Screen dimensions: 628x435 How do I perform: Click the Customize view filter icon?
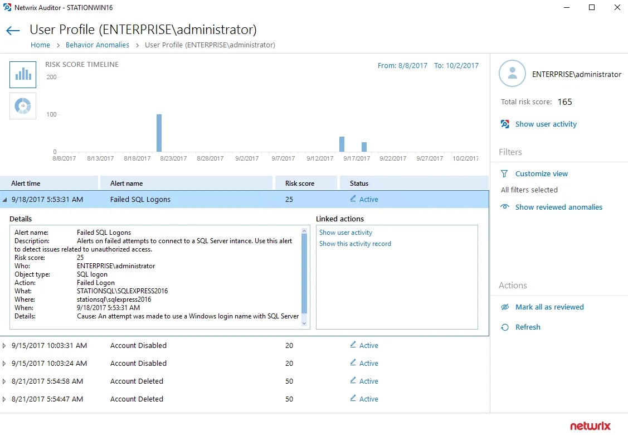click(504, 173)
